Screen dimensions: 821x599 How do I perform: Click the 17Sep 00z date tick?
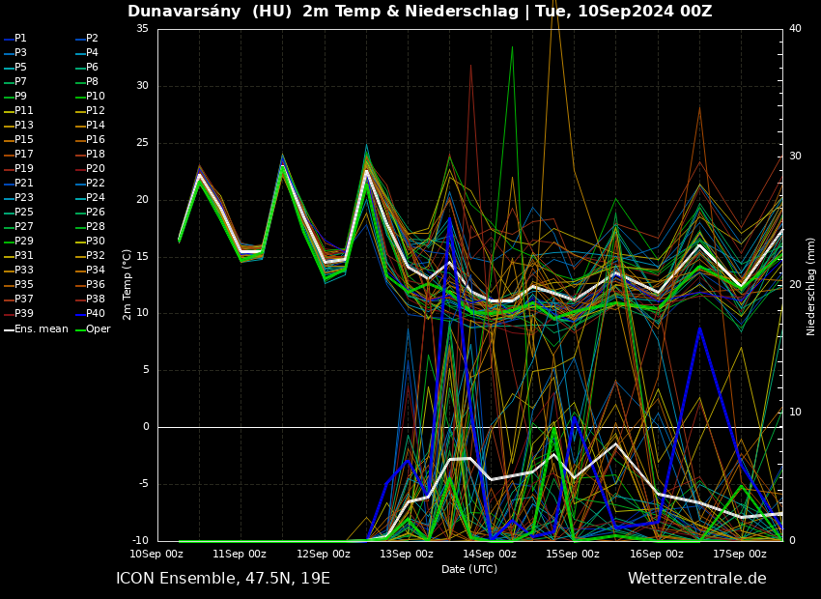click(740, 554)
